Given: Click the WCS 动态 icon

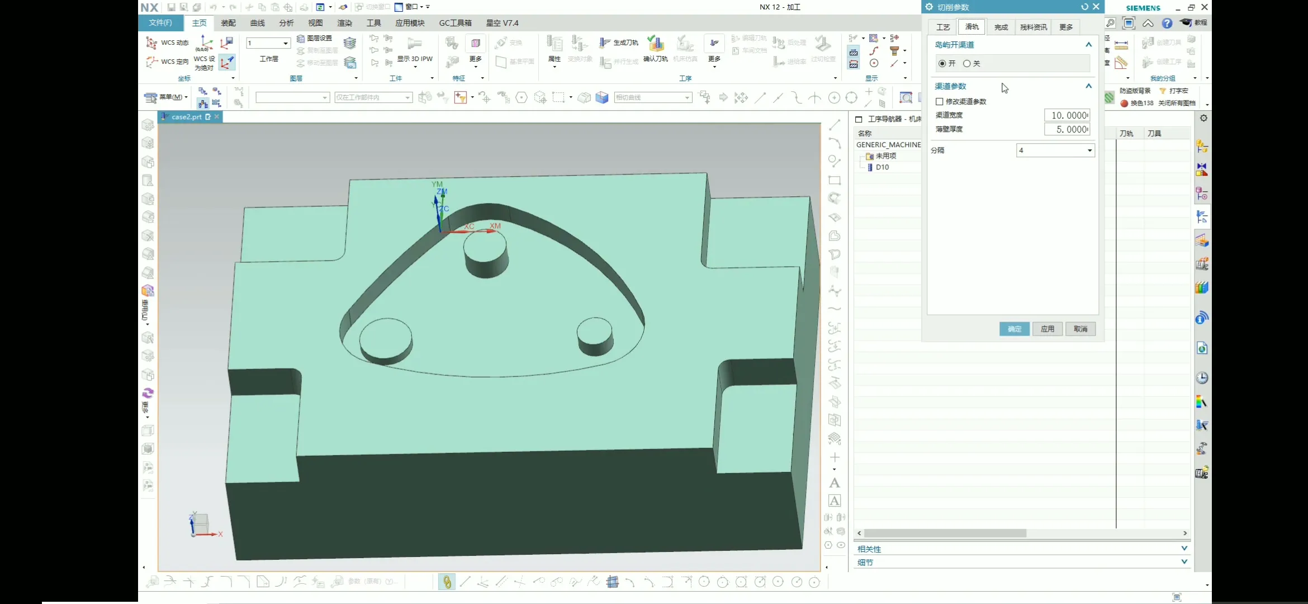Looking at the screenshot, I should [x=151, y=43].
